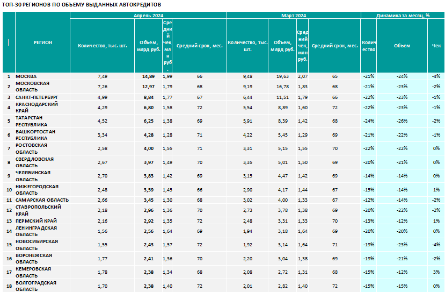This screenshot has width=445, height=292.
Task: Click Moscow April quantity 7,49
Action: 103,76
